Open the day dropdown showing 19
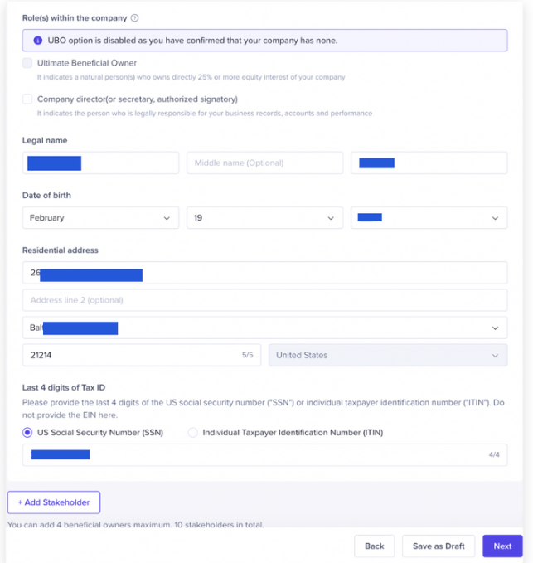 (265, 217)
